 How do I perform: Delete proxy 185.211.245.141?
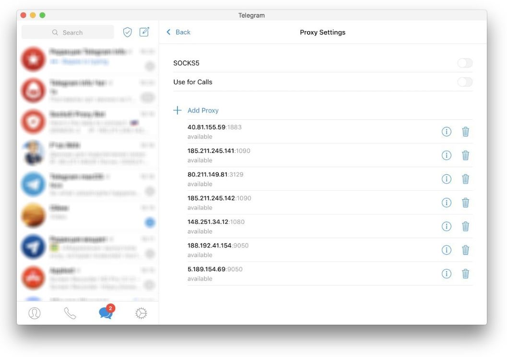point(465,155)
